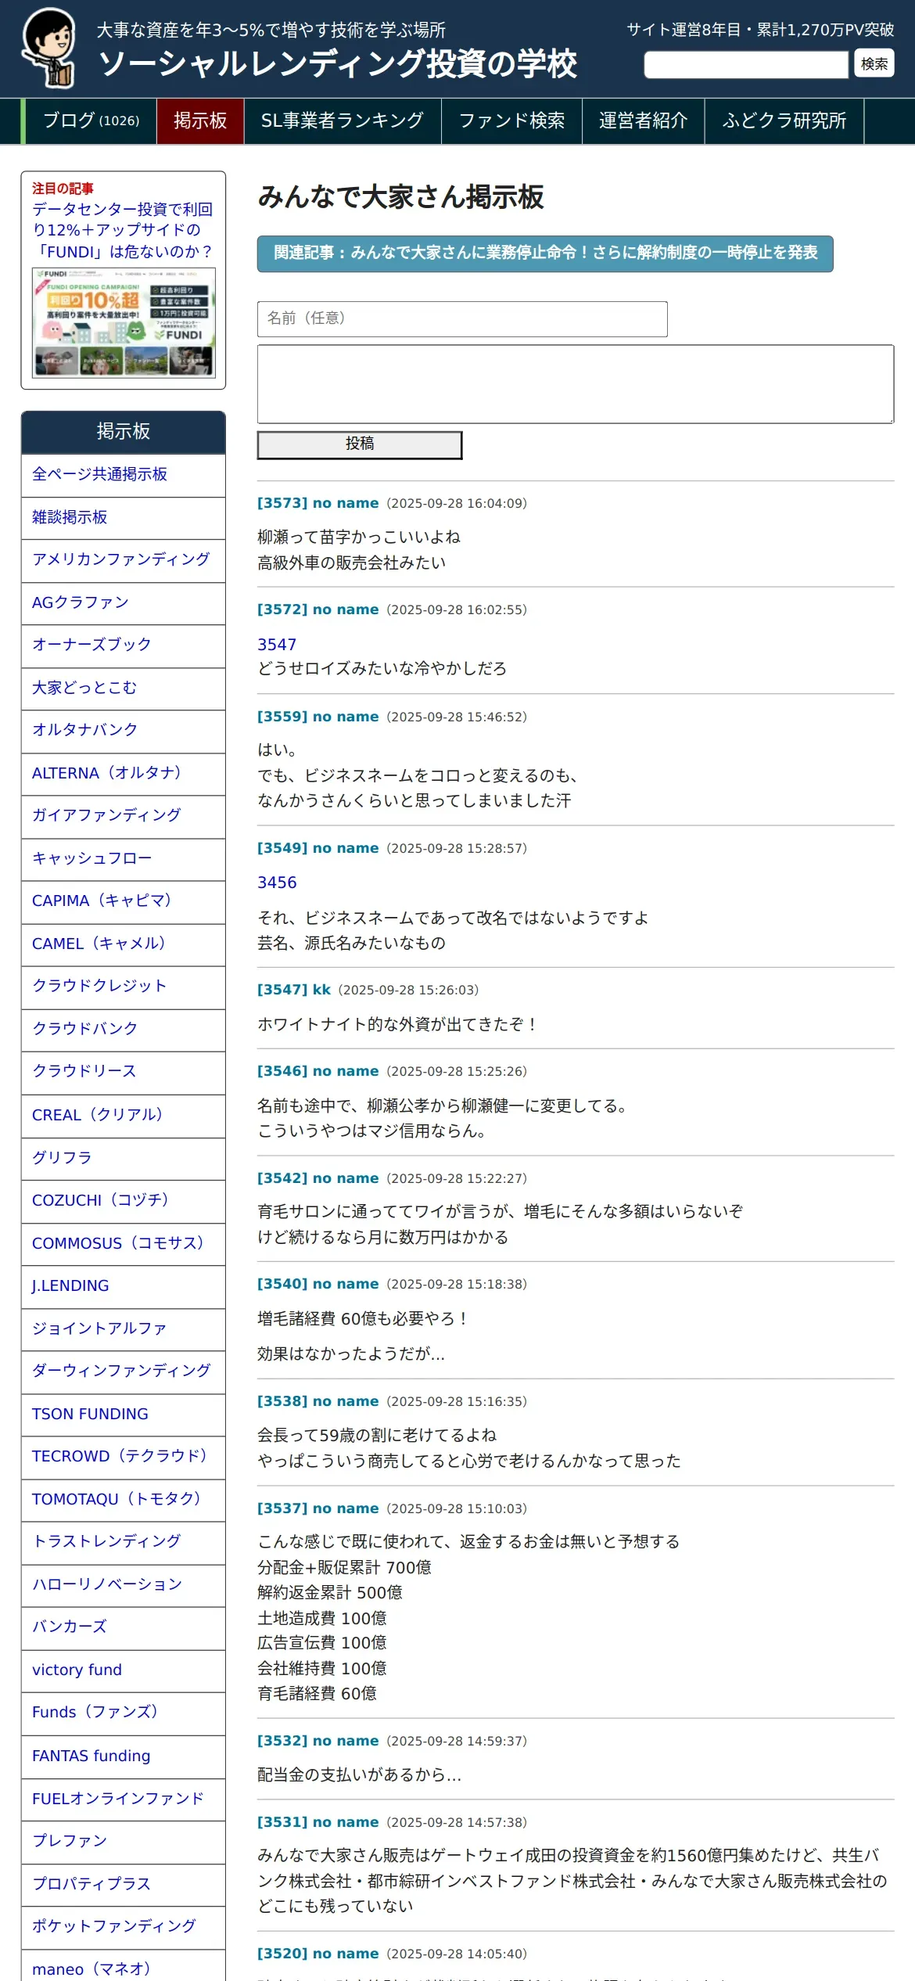Click the 3456 reply reference link
This screenshot has width=915, height=1981.
click(277, 883)
